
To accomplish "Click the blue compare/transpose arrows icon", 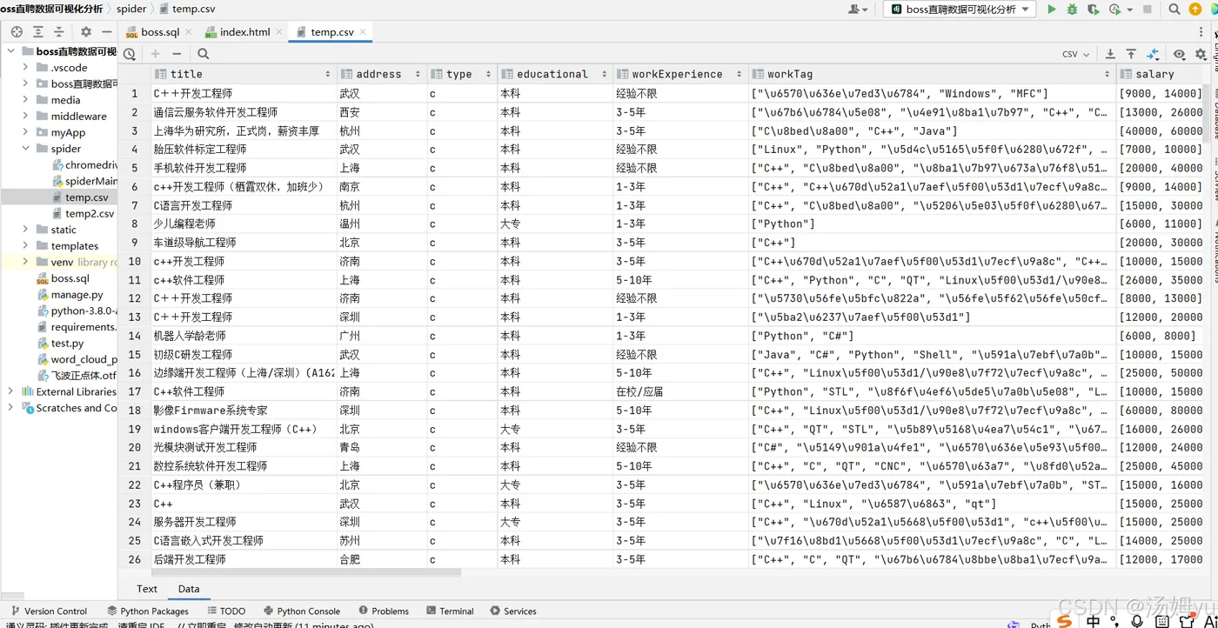I will 1153,54.
